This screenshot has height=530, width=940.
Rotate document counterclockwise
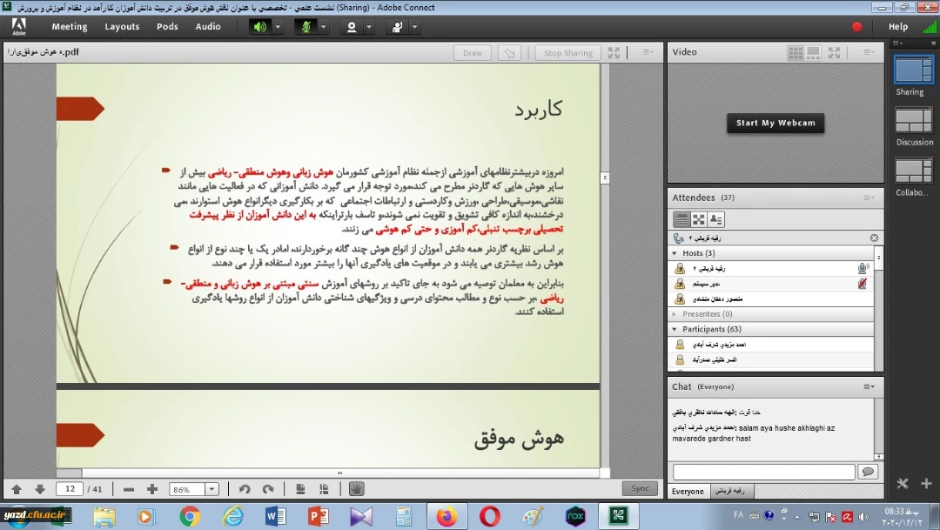coord(245,489)
